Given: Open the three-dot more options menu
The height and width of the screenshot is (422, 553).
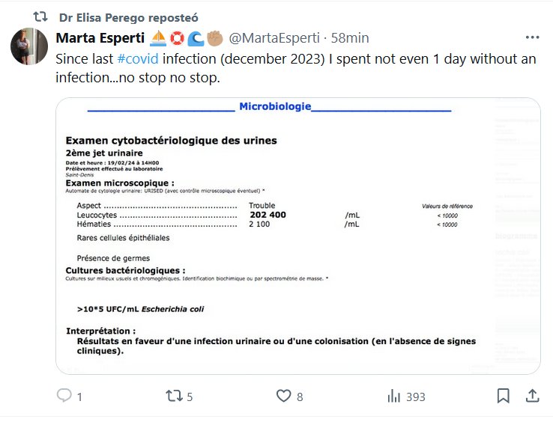Looking at the screenshot, I should 532,37.
